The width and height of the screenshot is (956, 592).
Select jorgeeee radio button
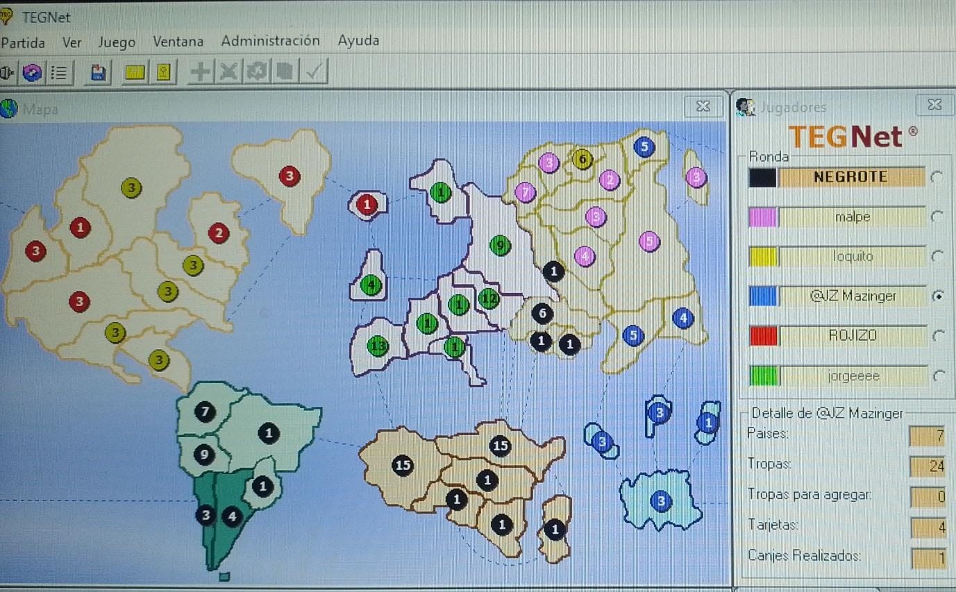pos(939,376)
